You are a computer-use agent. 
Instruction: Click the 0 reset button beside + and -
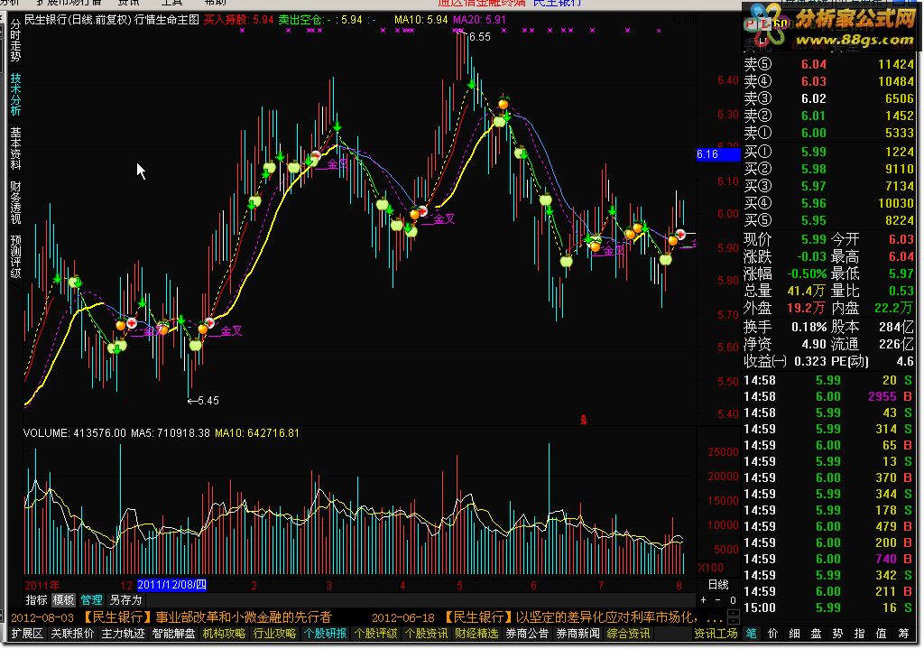click(733, 600)
